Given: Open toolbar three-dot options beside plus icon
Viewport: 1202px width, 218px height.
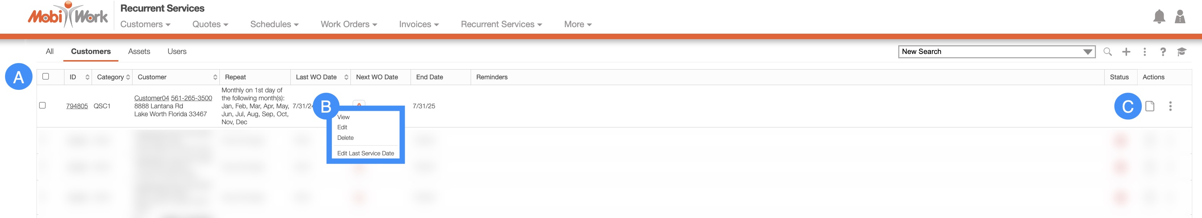Looking at the screenshot, I should click(1144, 52).
